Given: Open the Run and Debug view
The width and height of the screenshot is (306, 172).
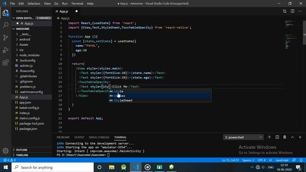Looking at the screenshot, I should pyautogui.click(x=5, y=50).
